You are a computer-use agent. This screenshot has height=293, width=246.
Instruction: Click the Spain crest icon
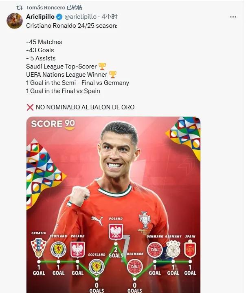tap(190, 249)
